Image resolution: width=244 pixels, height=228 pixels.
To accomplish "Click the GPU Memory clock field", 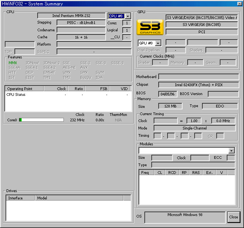I will (195, 63).
